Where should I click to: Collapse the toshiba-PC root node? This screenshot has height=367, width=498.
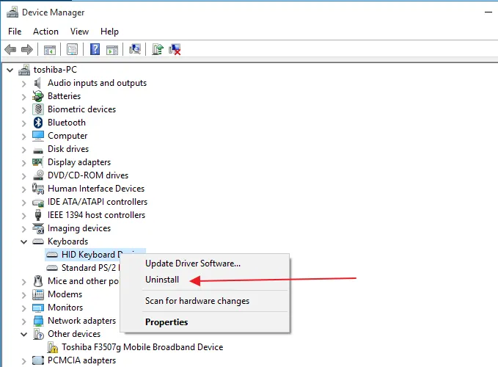10,70
